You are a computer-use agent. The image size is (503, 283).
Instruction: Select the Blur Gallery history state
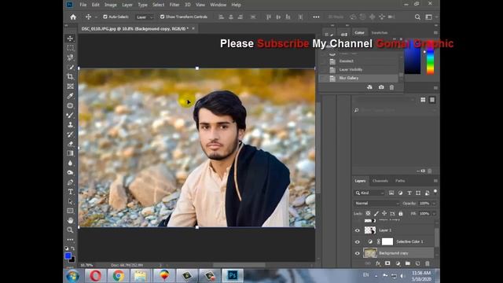tap(359, 78)
